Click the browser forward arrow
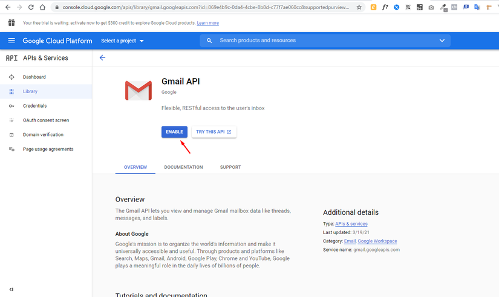 pyautogui.click(x=19, y=7)
